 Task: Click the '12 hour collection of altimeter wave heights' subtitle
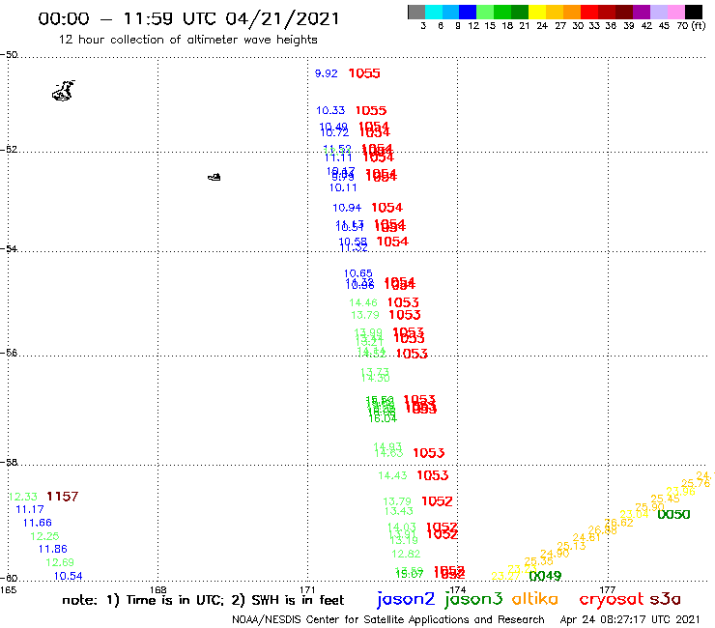point(187,40)
